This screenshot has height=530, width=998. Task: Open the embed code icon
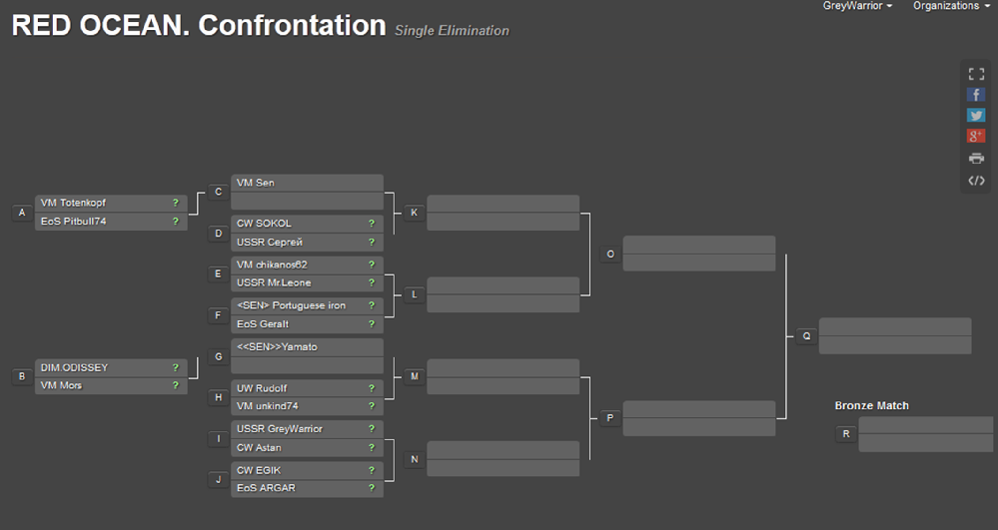point(976,180)
